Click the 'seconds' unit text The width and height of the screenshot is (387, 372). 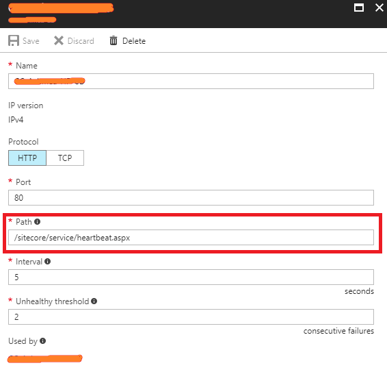point(359,291)
